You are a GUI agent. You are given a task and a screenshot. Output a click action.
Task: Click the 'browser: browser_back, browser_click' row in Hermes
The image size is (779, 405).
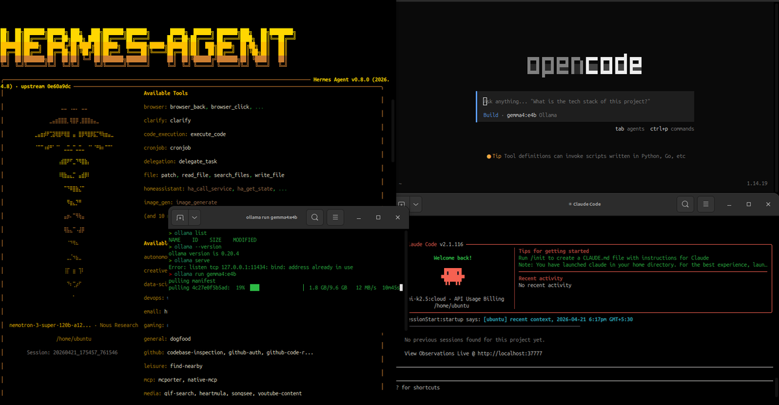click(203, 106)
